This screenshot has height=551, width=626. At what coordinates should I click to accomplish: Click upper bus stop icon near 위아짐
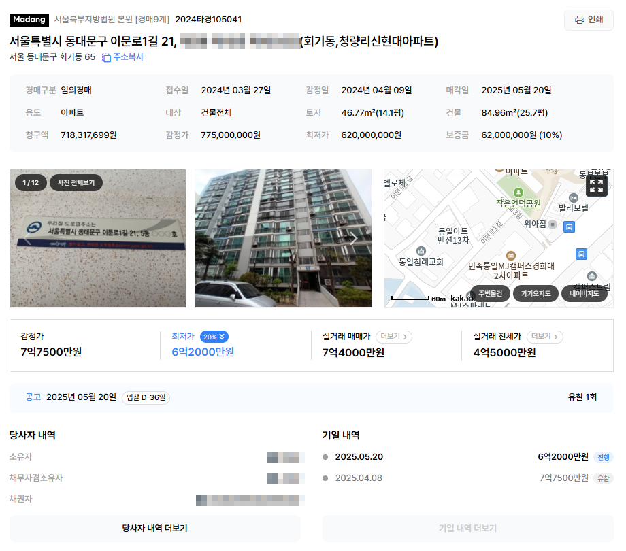pos(569,227)
